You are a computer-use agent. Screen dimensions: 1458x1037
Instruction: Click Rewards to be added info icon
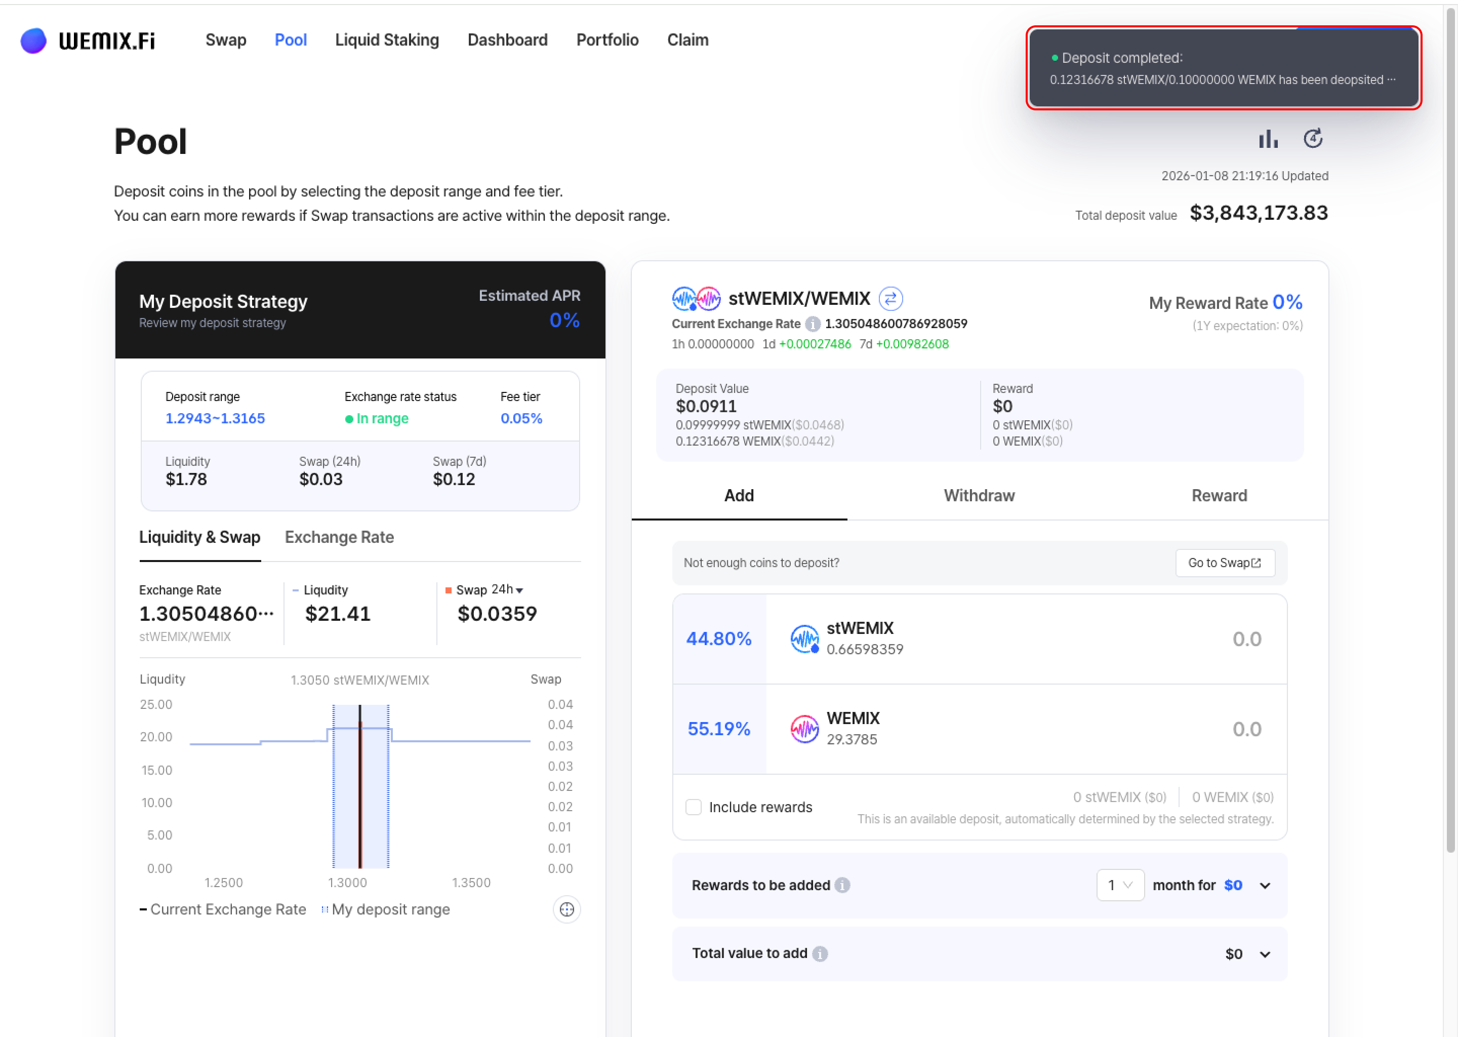point(842,885)
